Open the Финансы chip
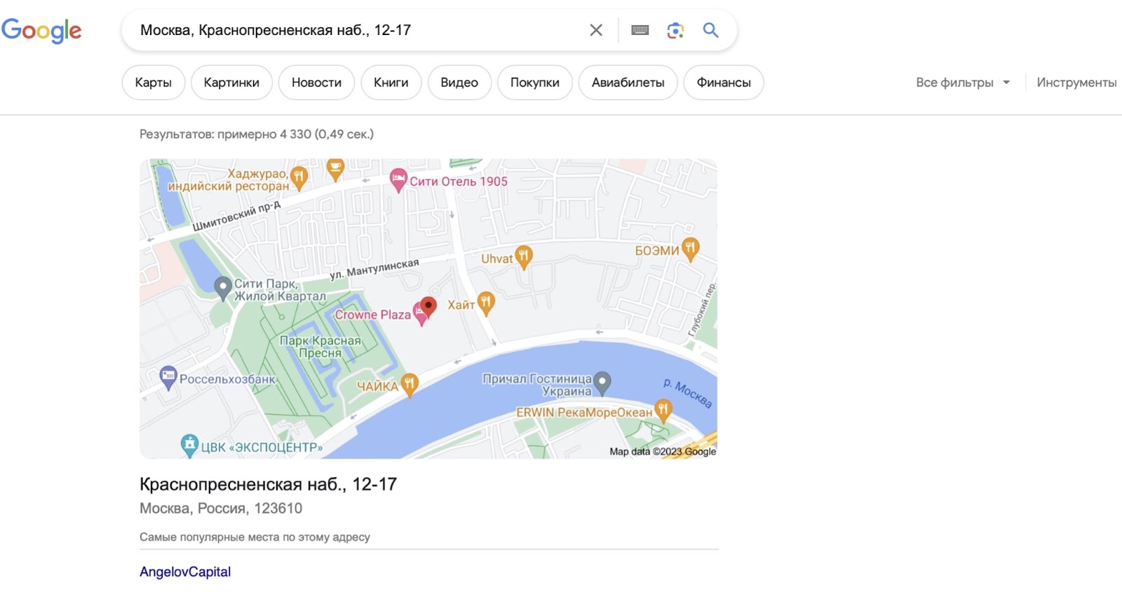 click(724, 83)
